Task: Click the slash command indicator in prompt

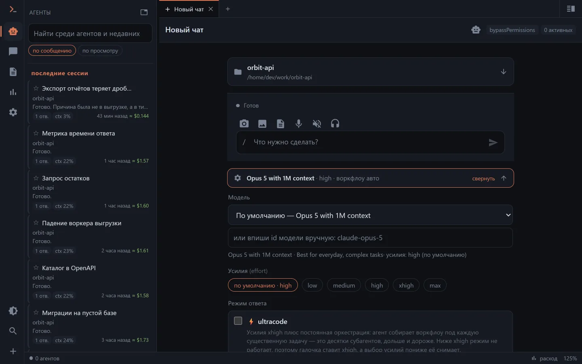Action: tap(244, 142)
